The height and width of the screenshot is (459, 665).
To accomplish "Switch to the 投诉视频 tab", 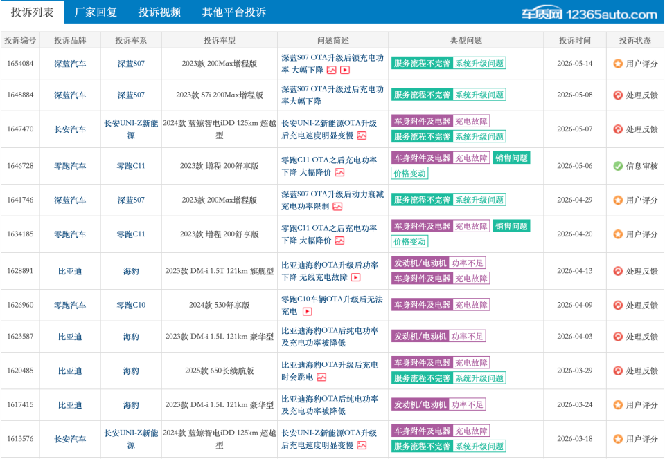I will (x=159, y=12).
